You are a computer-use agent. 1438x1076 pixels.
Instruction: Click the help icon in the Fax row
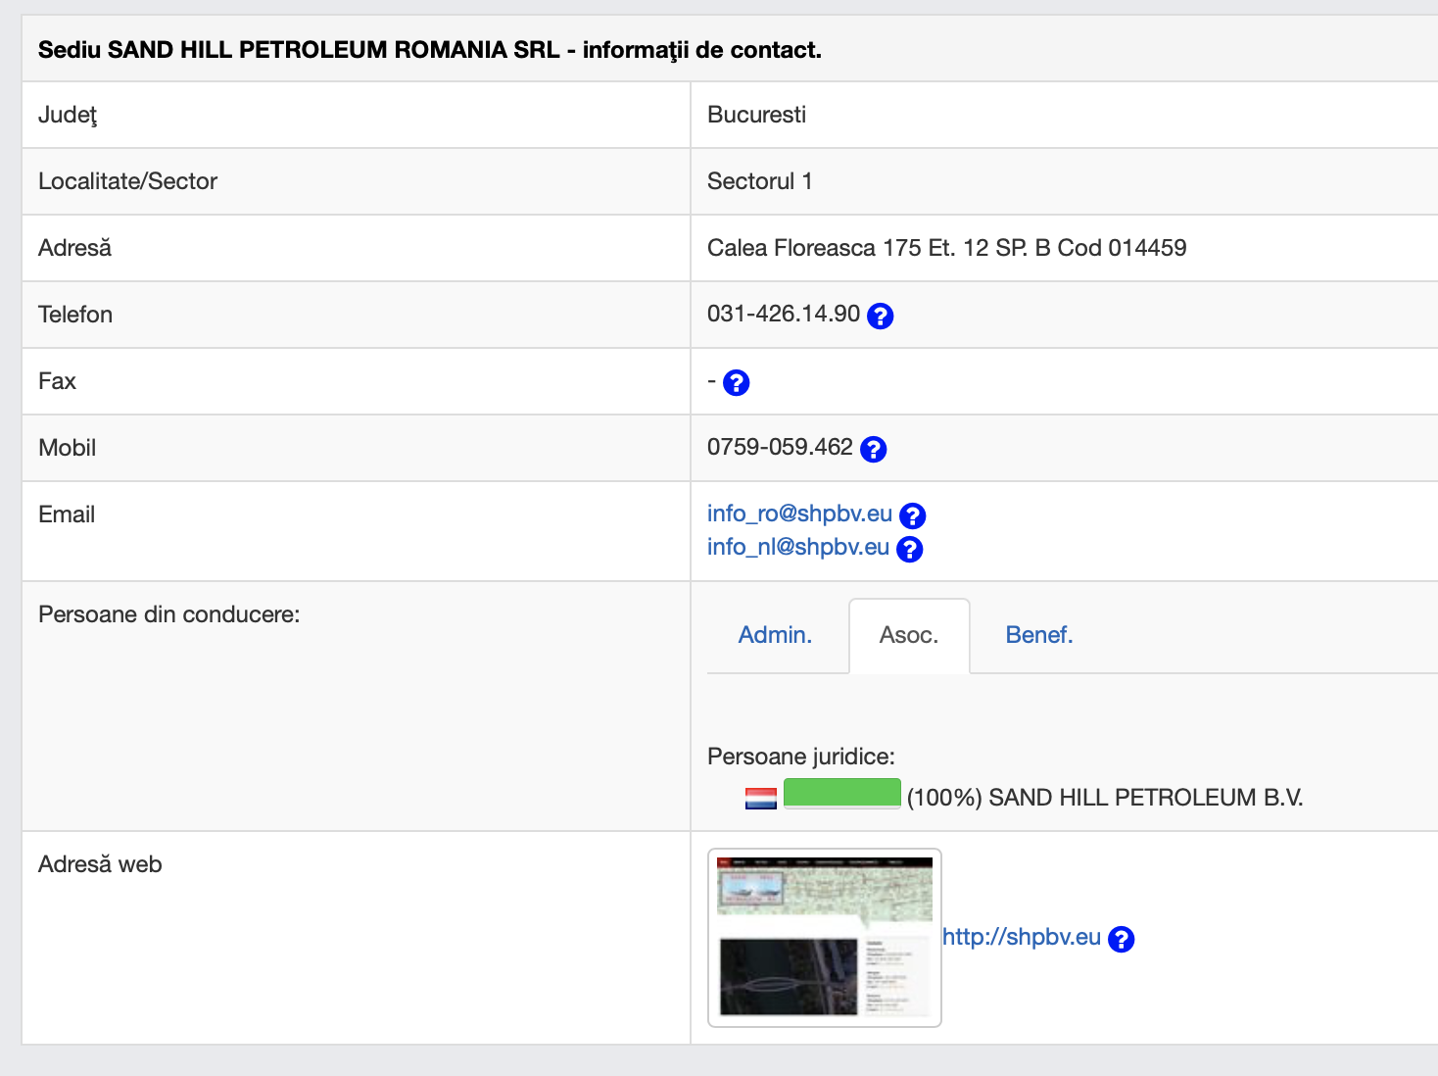736,382
